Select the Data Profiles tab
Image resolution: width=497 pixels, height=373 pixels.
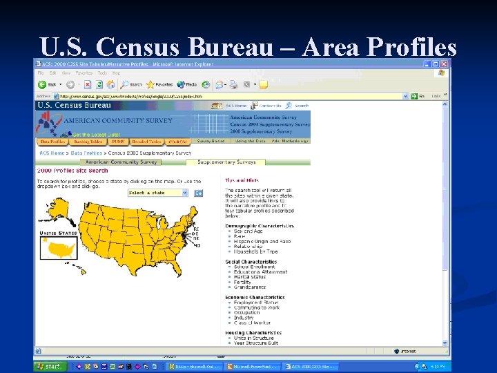53,142
